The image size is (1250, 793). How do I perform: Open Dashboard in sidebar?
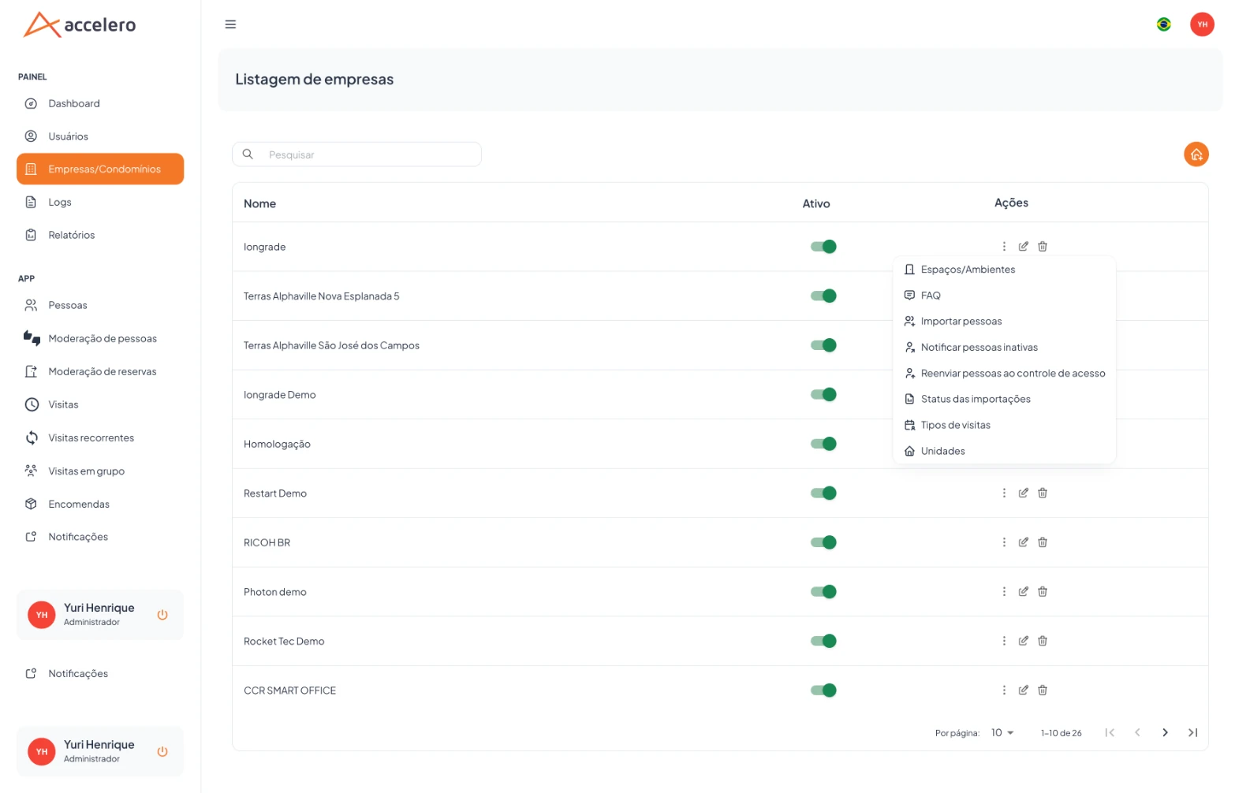(x=100, y=103)
